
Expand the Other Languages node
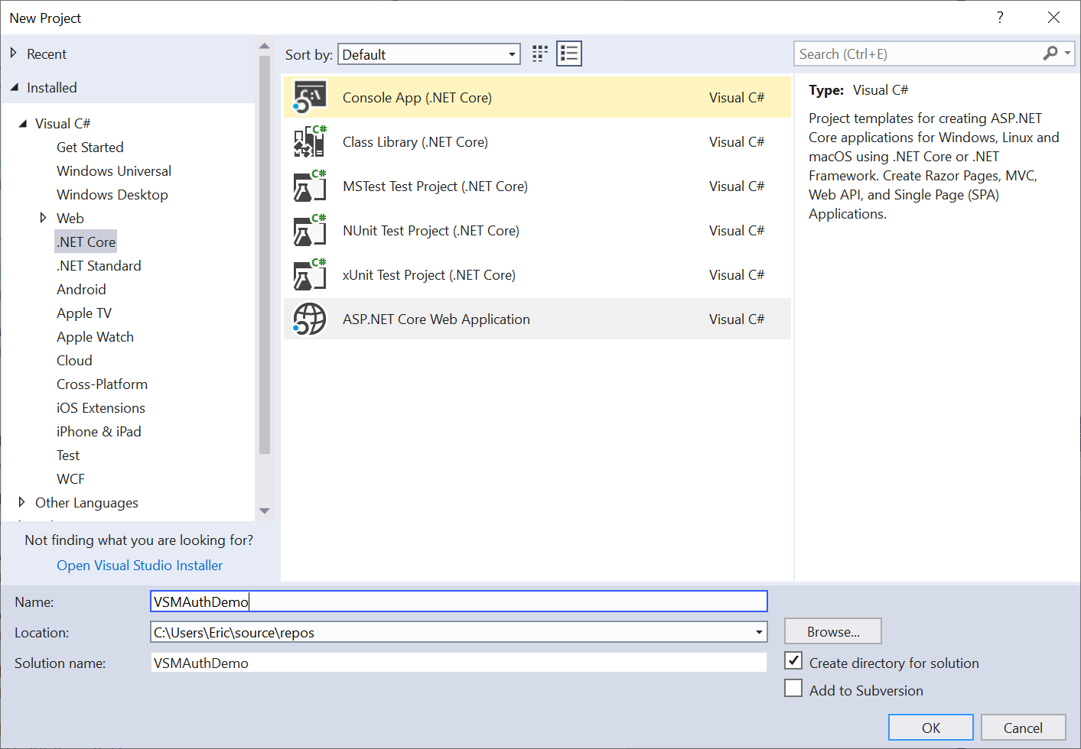point(21,502)
